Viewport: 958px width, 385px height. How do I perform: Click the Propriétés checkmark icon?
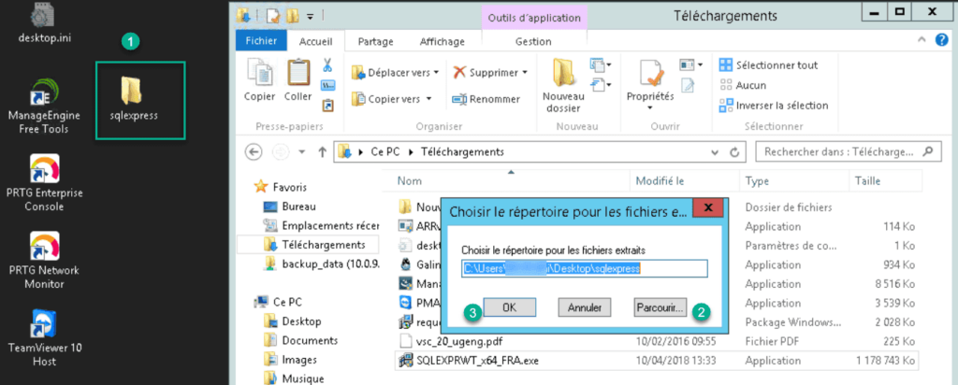pyautogui.click(x=651, y=74)
